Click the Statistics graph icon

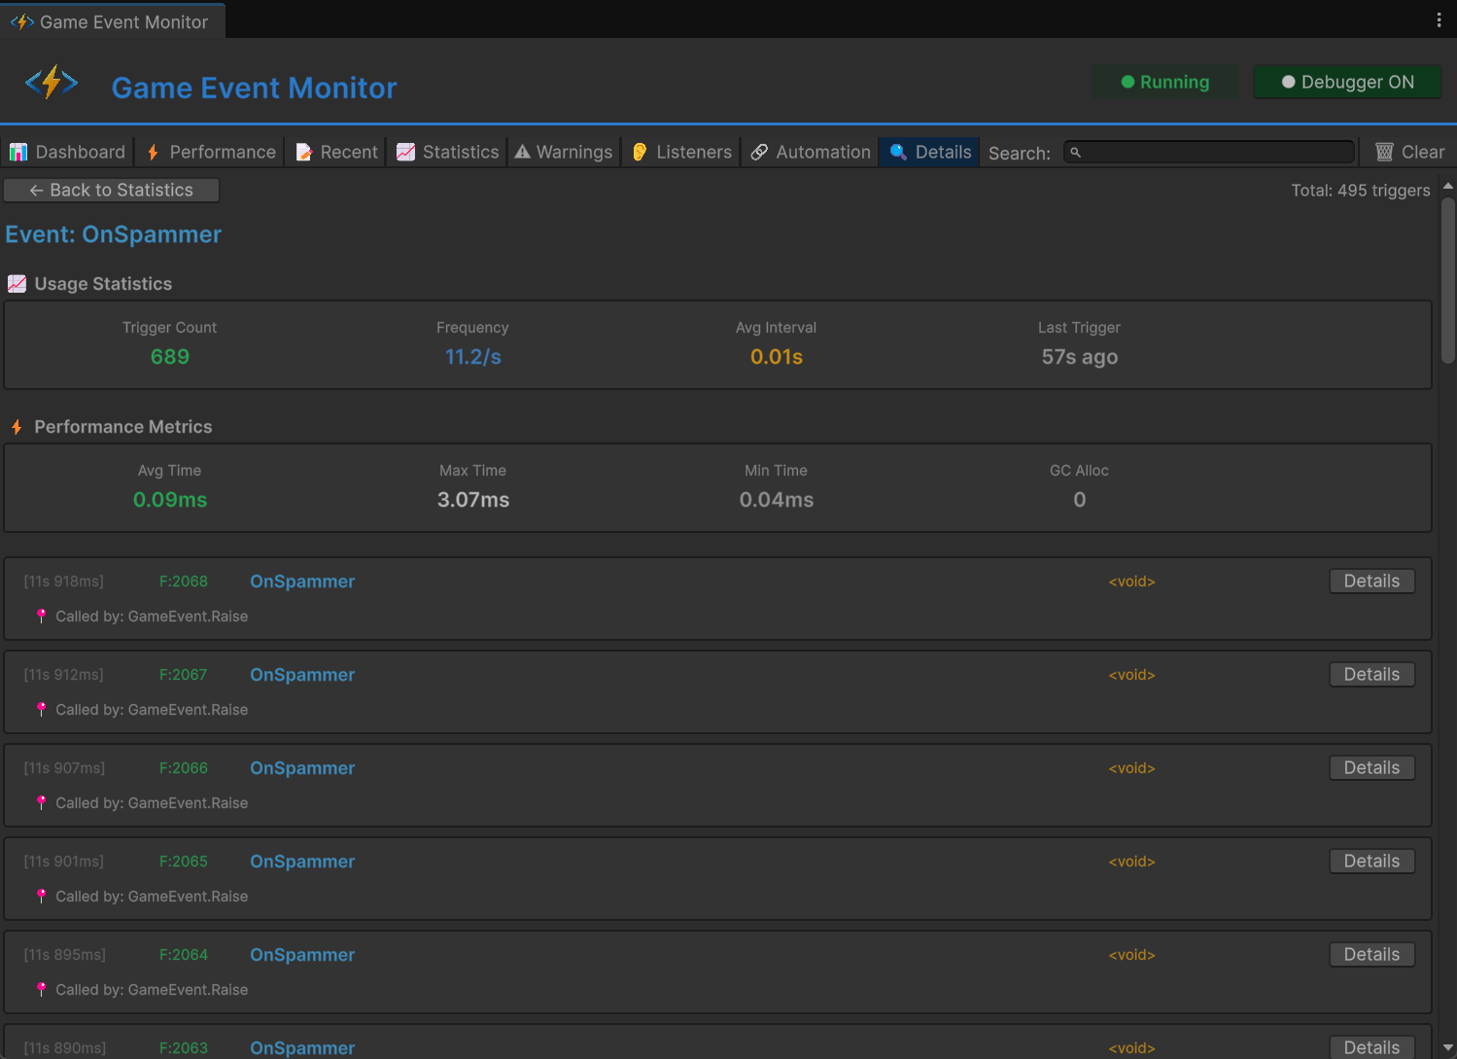click(405, 152)
